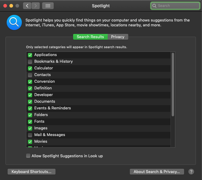Screen dimensions: 202x180
Task: Select the 'Folders' row label
Action: (x=41, y=115)
